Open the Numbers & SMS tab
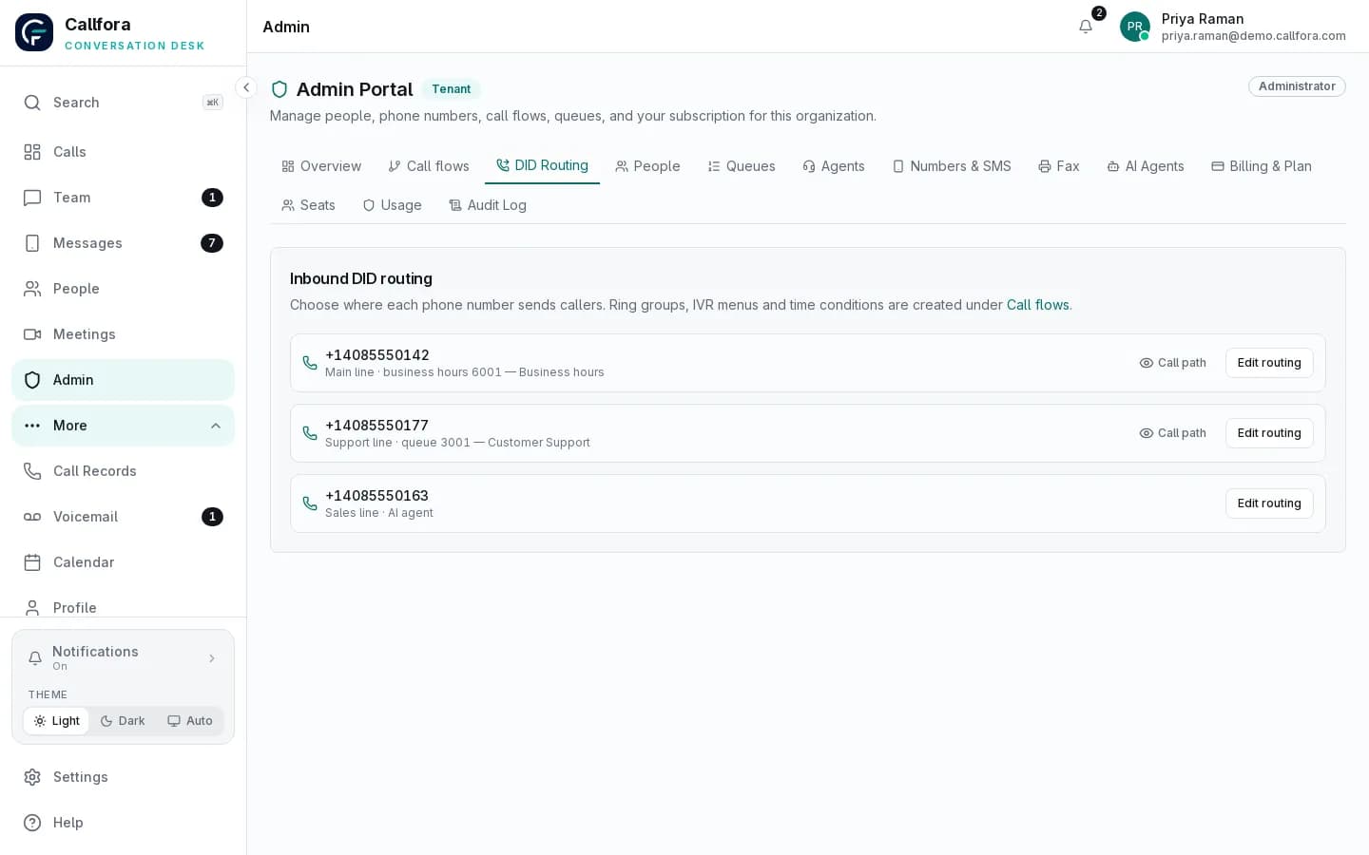 coord(952,166)
